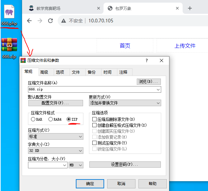Open the MB unit dropdown

[x=76, y=165]
